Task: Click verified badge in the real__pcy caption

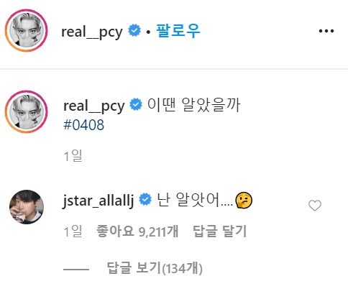Action: (x=136, y=104)
